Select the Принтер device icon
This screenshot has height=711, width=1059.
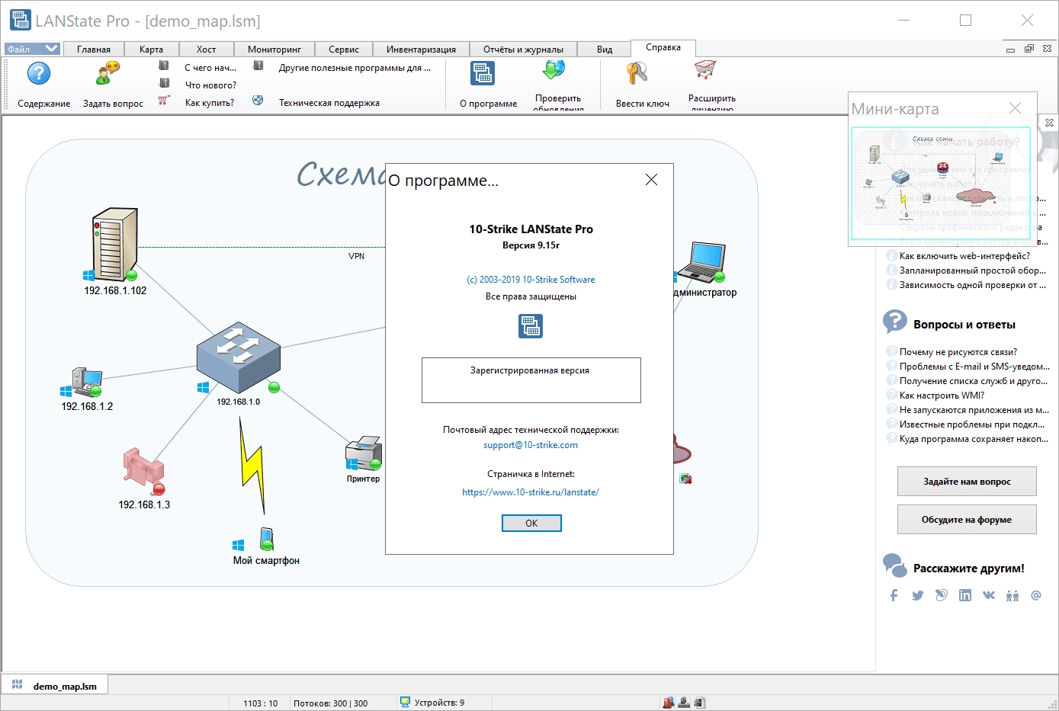(363, 453)
